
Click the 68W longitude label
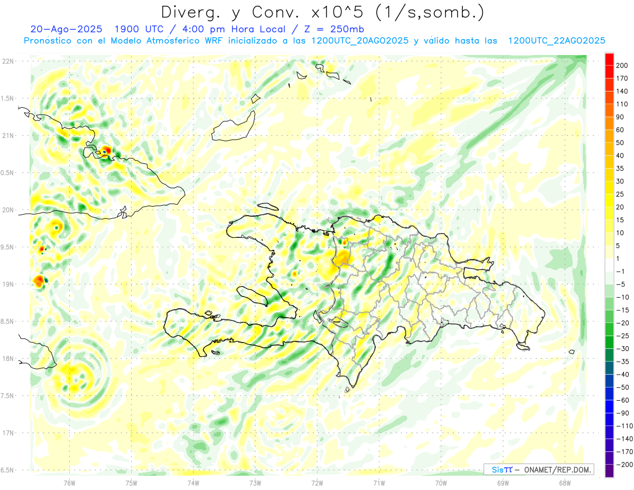(565, 483)
